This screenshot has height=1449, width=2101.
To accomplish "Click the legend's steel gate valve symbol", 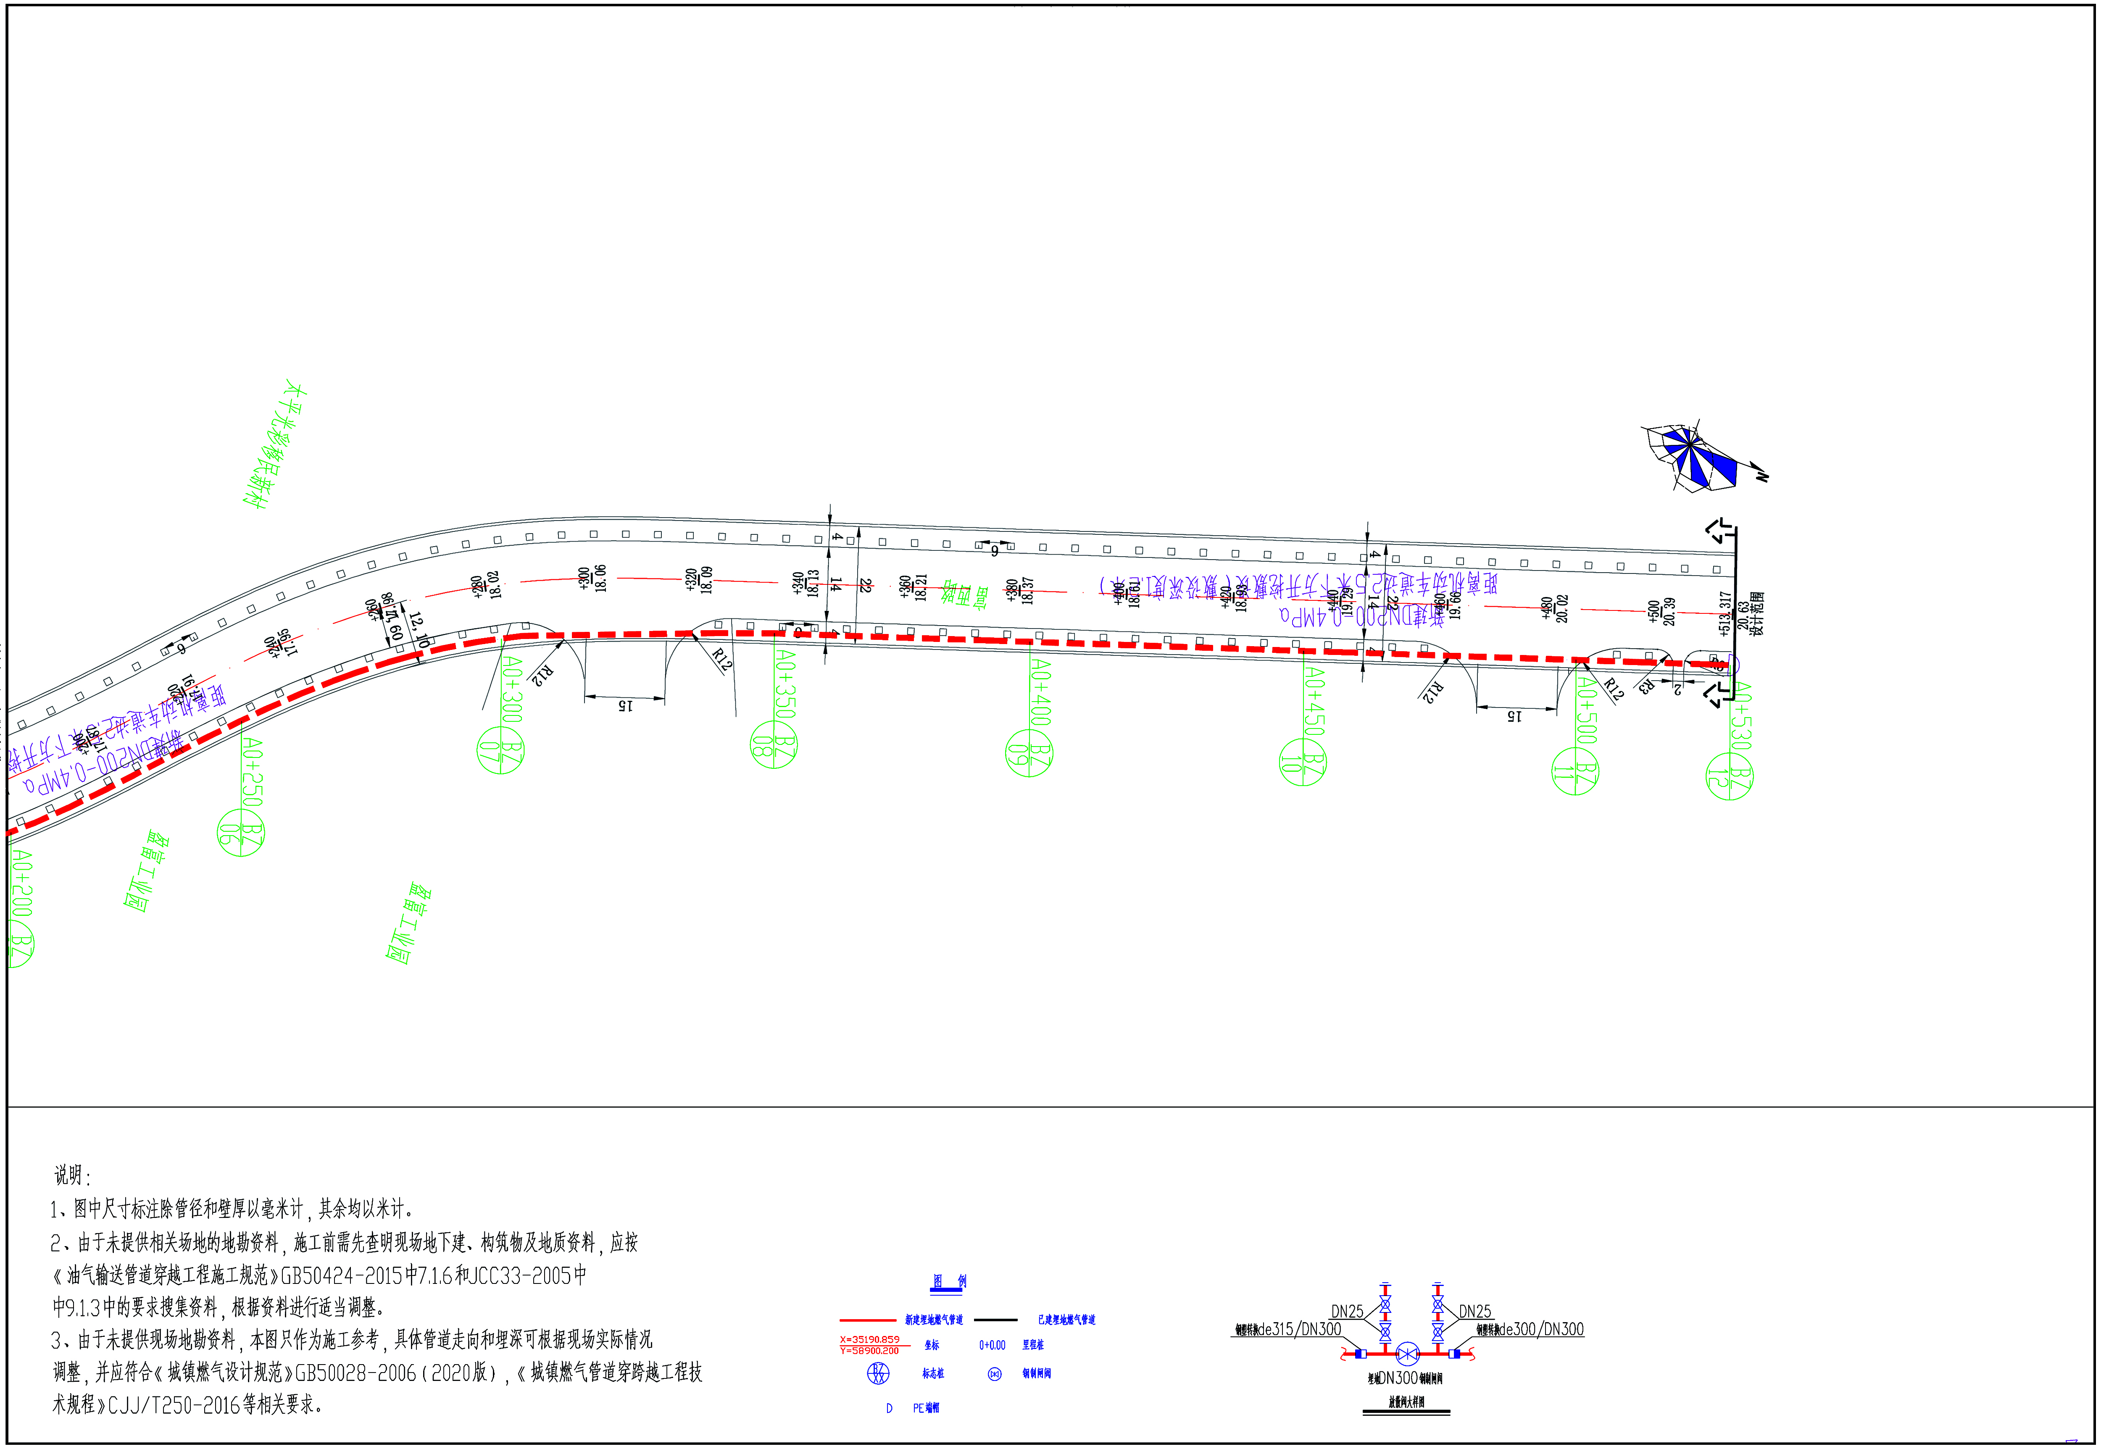I will pyautogui.click(x=994, y=1374).
